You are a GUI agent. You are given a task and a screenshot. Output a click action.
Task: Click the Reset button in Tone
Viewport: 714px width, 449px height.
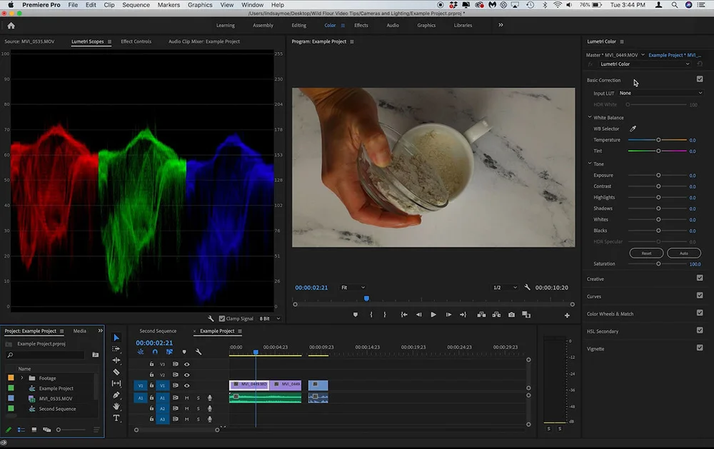[x=646, y=253]
